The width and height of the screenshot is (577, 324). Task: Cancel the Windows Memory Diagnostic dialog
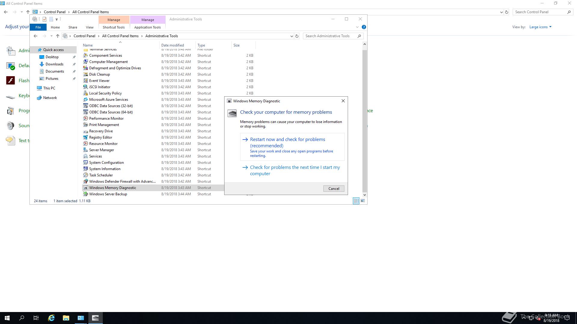coord(334,189)
